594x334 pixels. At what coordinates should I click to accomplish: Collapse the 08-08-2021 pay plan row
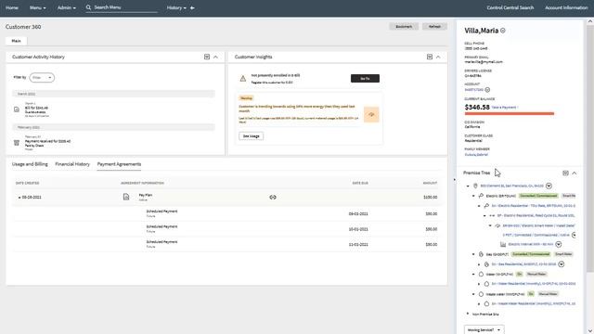[19, 198]
